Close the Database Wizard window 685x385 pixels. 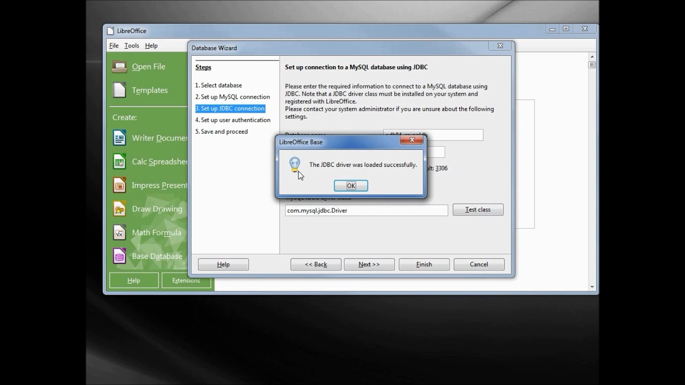tap(500, 46)
